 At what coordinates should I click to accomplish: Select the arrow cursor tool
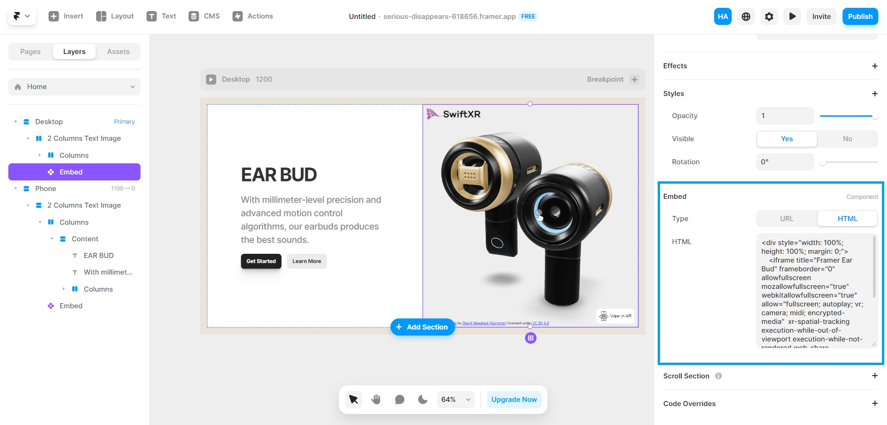click(354, 400)
